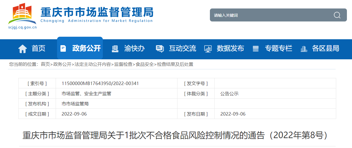The image size is (352, 148).
Task: Click the home icon beside 首页
Action: [23, 49]
